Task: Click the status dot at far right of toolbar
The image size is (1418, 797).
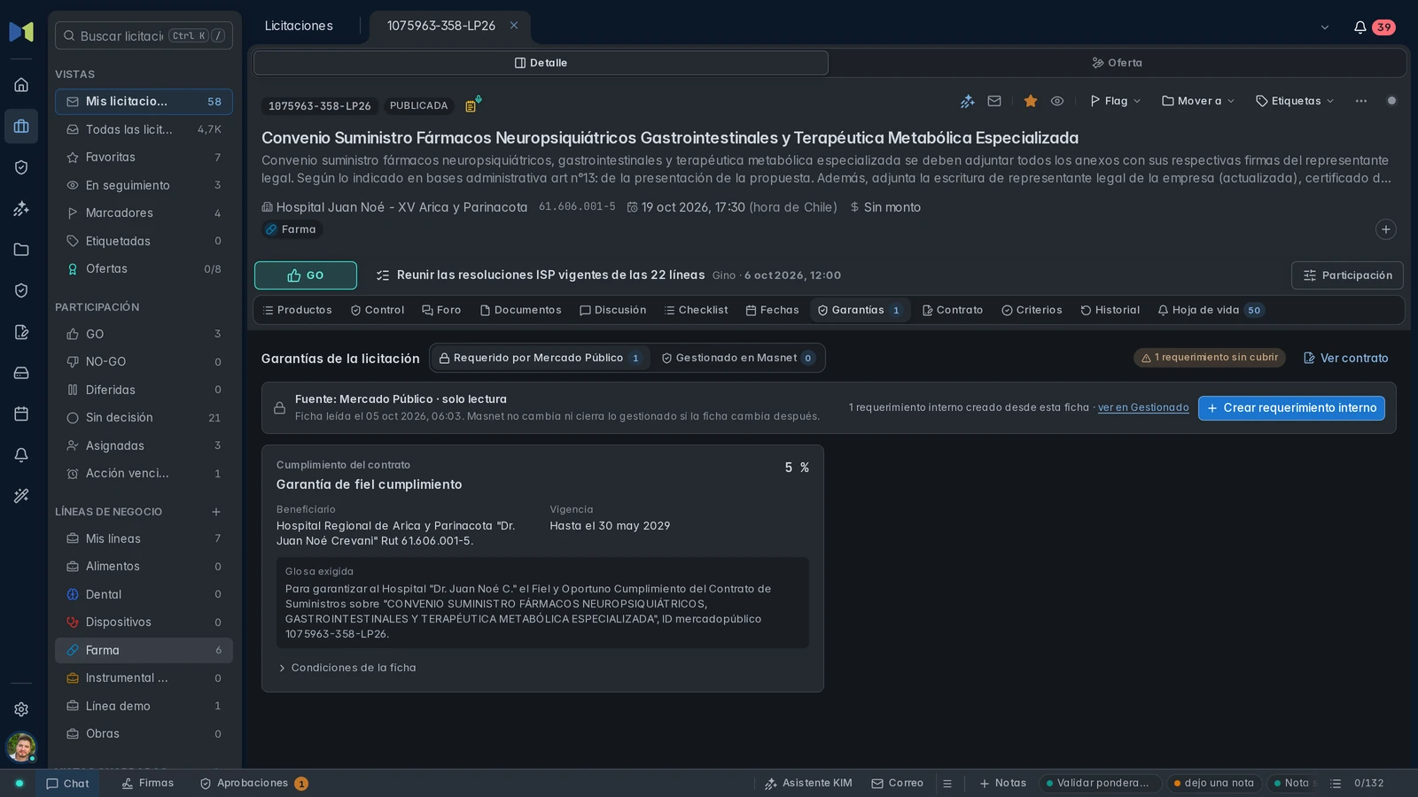Action: (1391, 101)
